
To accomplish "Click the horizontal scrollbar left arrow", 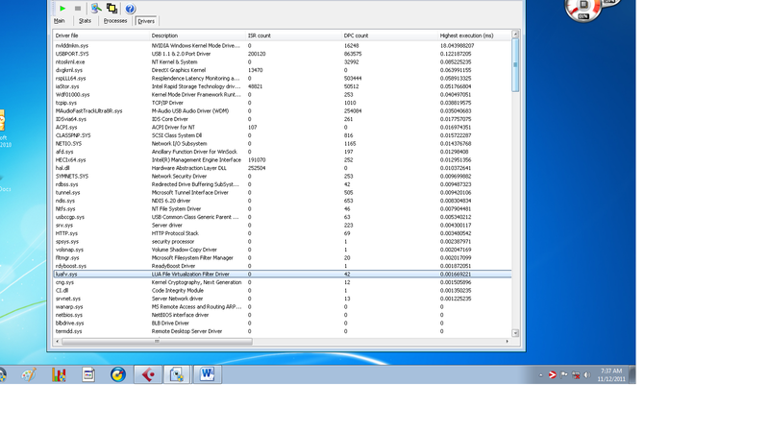I will click(x=58, y=341).
